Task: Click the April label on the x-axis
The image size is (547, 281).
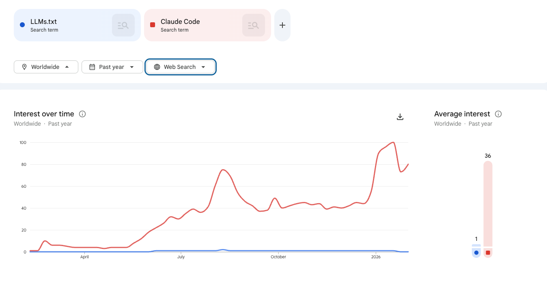Action: tap(84, 257)
